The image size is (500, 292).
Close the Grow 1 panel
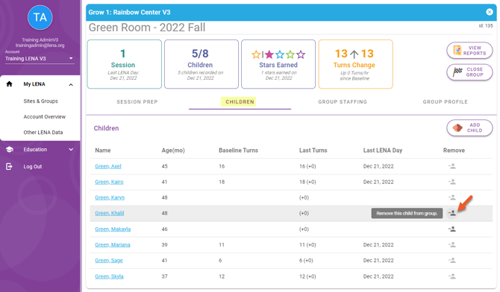point(489,12)
